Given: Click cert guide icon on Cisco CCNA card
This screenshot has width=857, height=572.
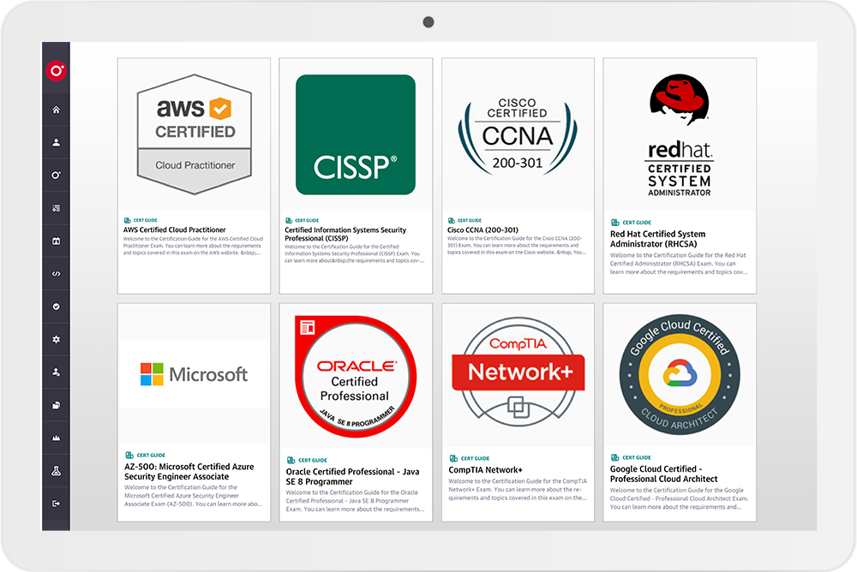Looking at the screenshot, I should click(x=452, y=221).
